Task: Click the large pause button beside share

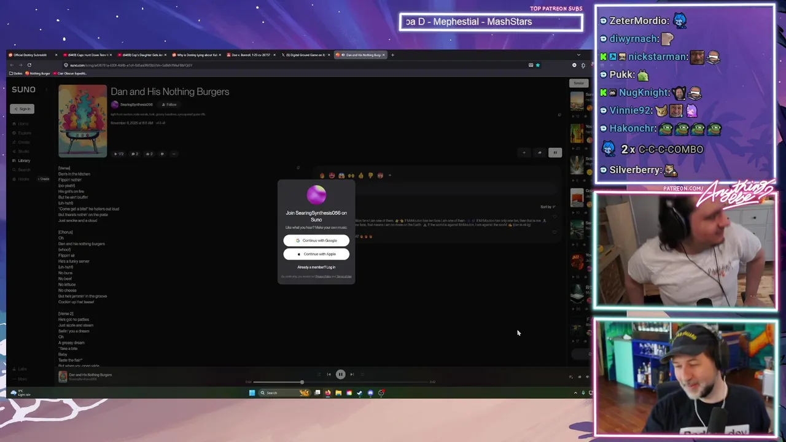Action: [x=554, y=152]
